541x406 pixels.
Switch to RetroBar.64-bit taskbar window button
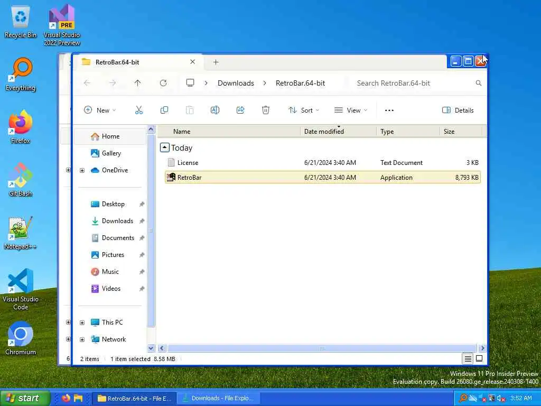click(x=134, y=399)
